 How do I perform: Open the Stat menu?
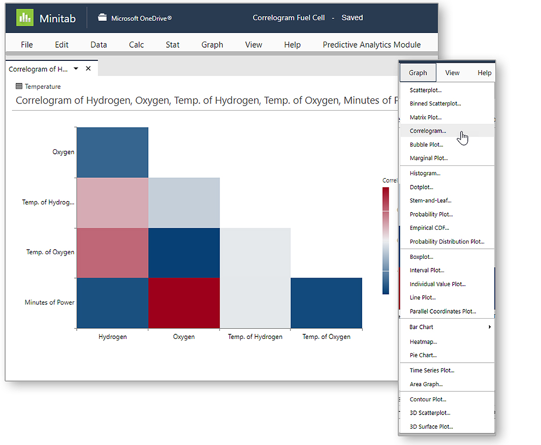[x=173, y=45]
